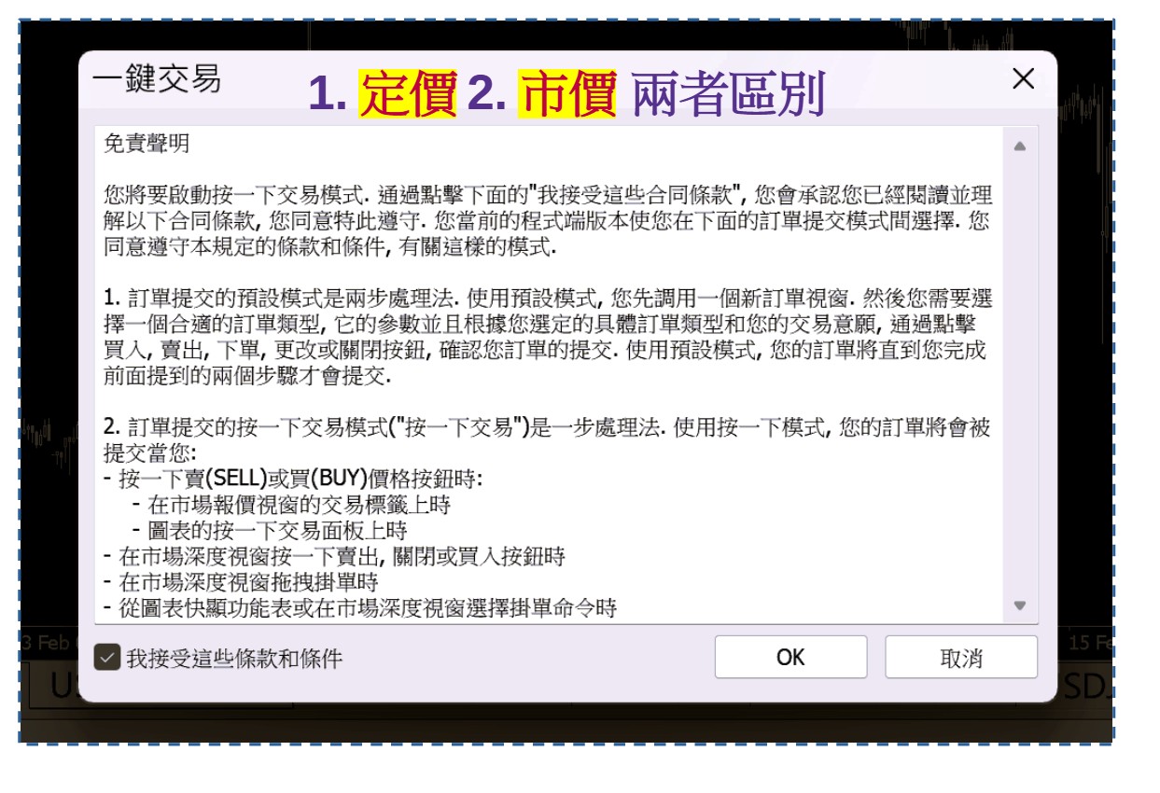Click the 取消 button
The width and height of the screenshot is (1160, 793).
pos(960,658)
